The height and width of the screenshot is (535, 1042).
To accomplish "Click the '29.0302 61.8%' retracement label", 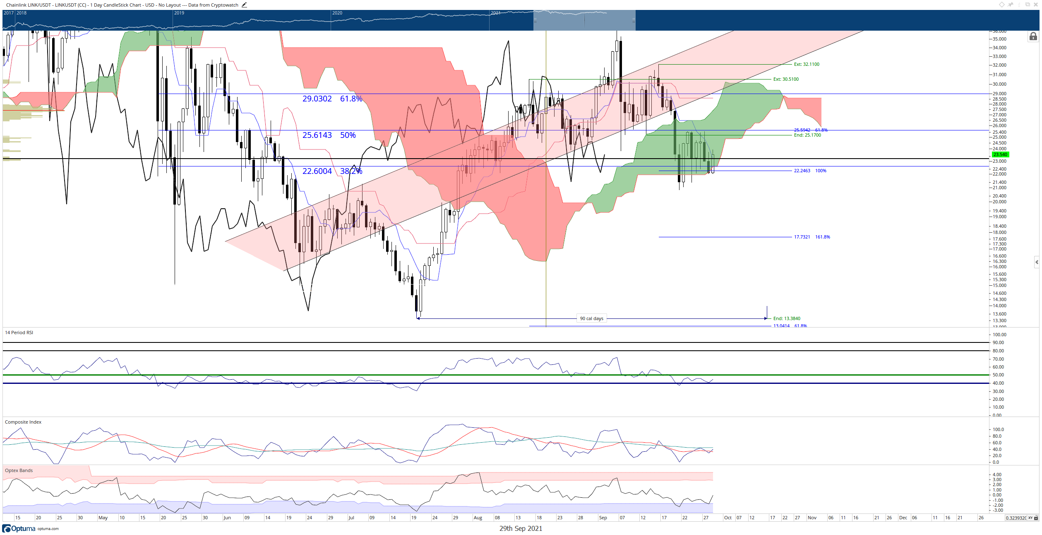I will pyautogui.click(x=332, y=99).
